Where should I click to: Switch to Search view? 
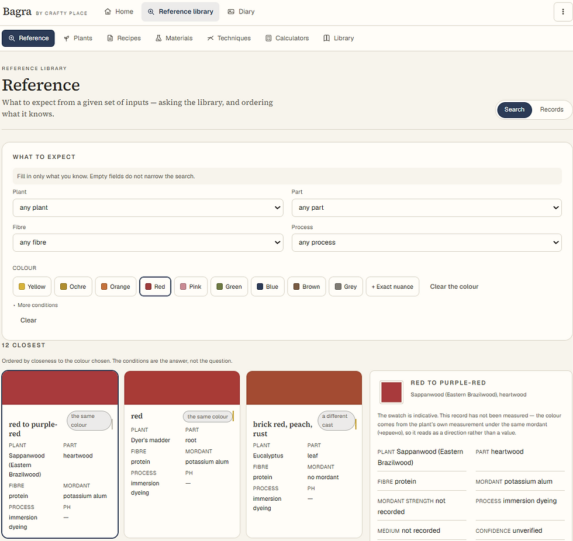point(514,109)
